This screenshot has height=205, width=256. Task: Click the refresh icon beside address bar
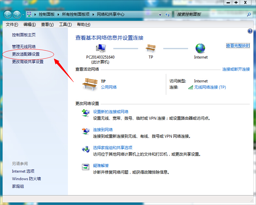[x=168, y=15]
